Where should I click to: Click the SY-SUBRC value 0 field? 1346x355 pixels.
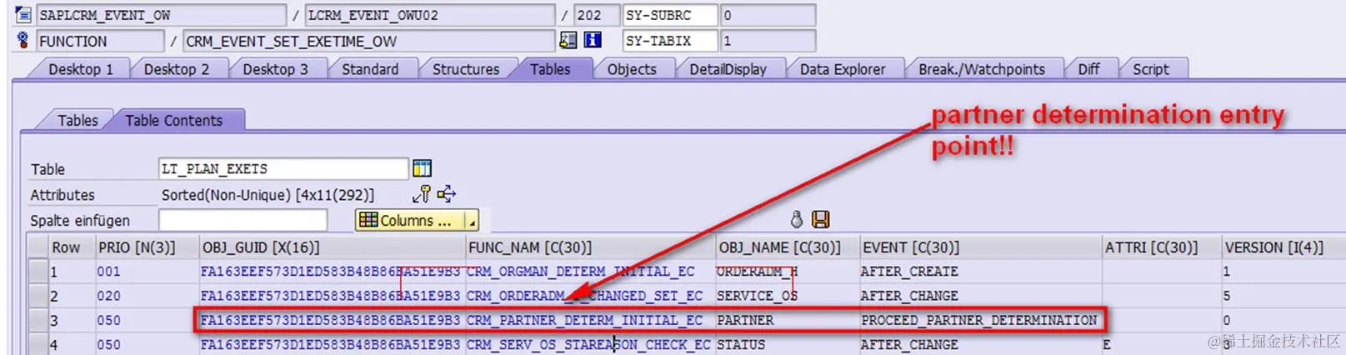[768, 15]
